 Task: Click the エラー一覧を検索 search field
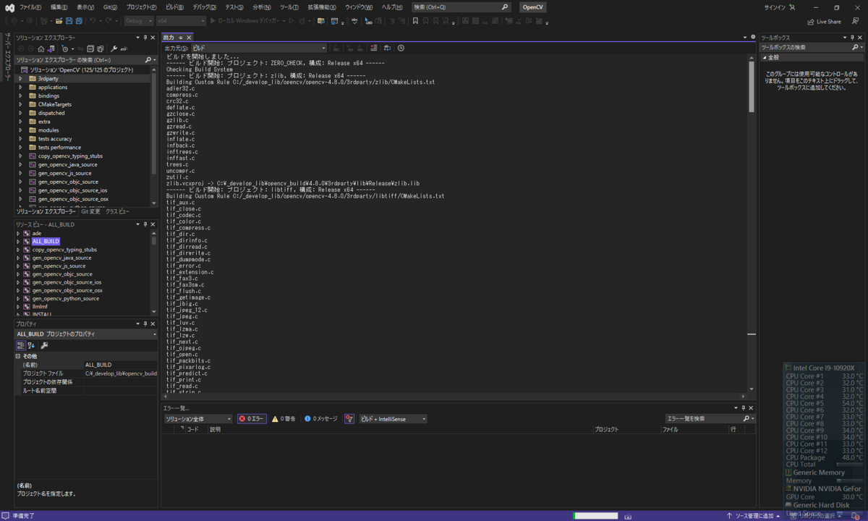click(710, 418)
